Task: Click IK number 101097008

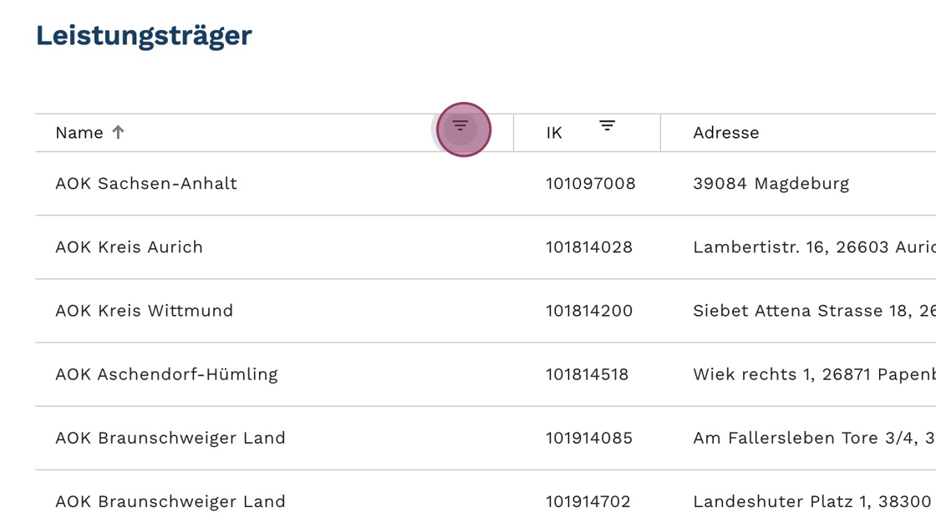Action: pos(591,184)
